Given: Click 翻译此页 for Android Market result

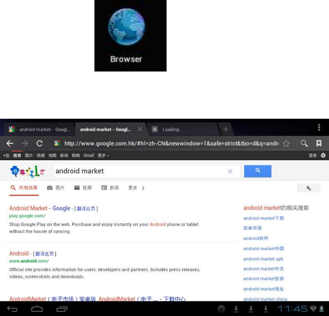Looking at the screenshot, I should [x=86, y=208].
